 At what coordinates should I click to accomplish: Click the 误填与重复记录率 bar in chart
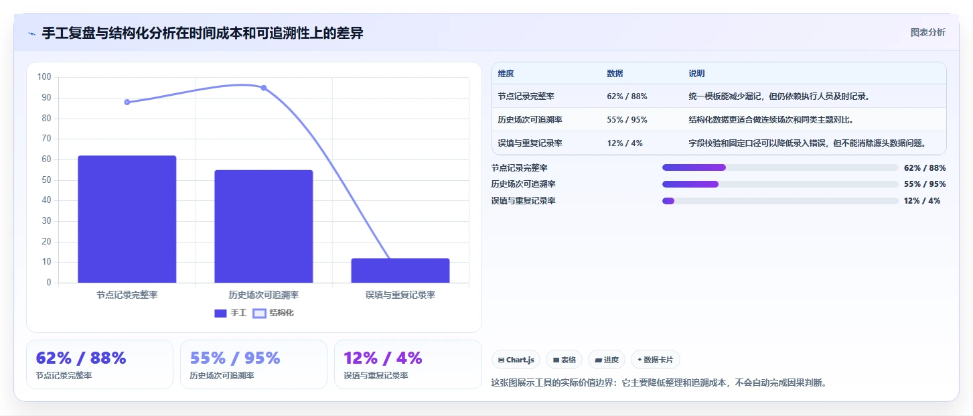point(400,271)
